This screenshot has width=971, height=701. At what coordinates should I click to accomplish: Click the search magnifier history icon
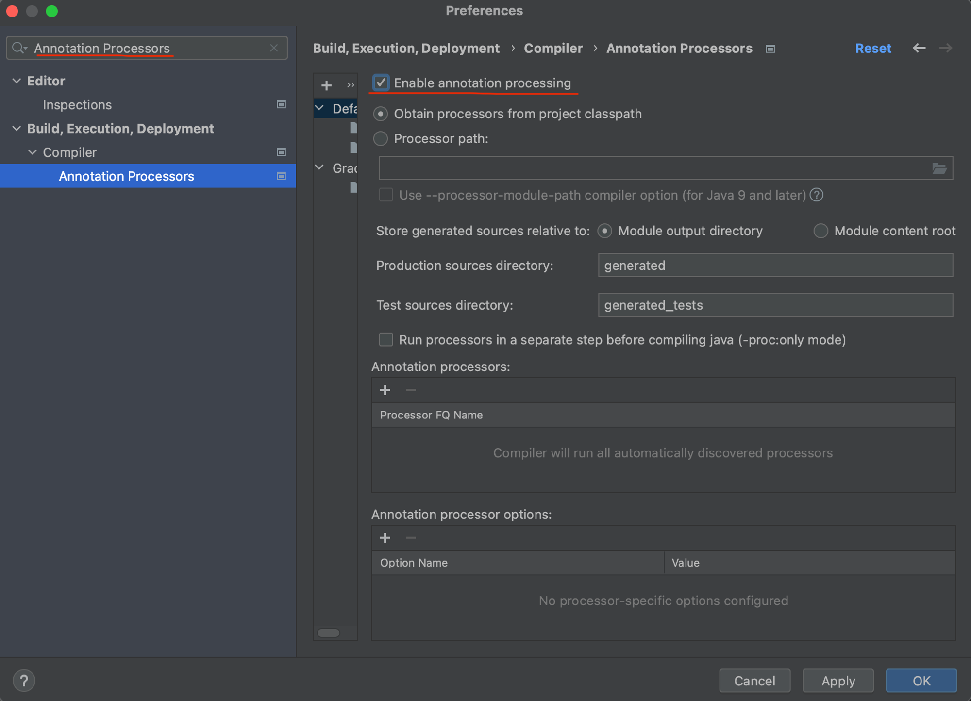coord(19,48)
